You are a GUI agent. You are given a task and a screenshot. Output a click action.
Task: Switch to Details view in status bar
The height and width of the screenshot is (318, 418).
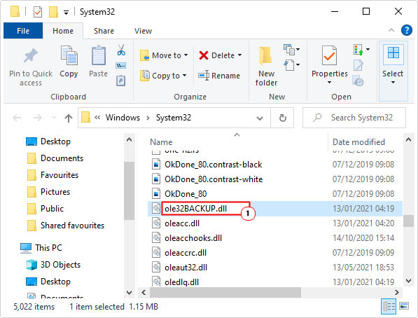pos(389,307)
